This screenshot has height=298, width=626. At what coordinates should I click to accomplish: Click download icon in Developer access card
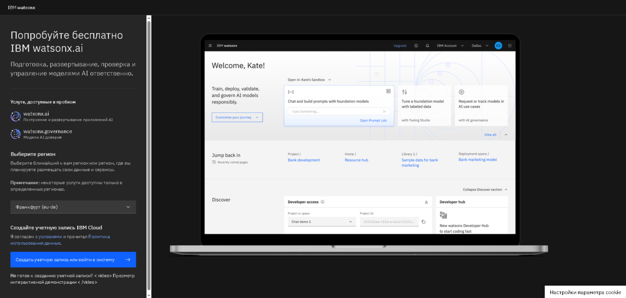pyautogui.click(x=426, y=202)
